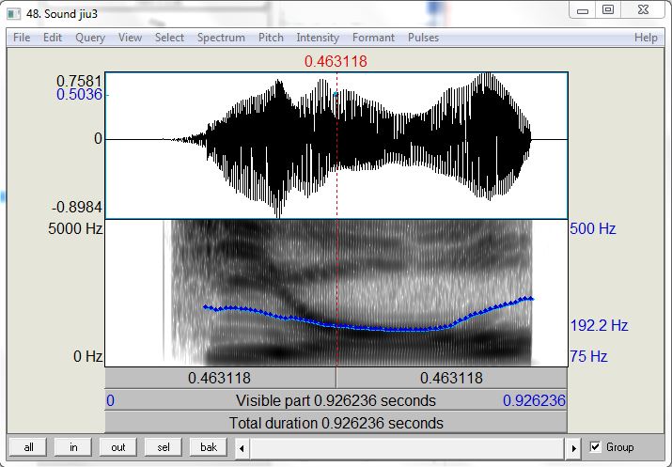Click the red cursor time 0.463118 label

click(x=336, y=61)
